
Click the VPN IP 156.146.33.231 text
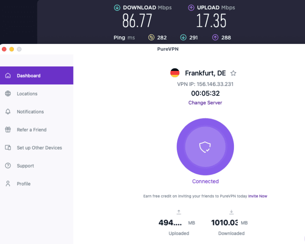(x=205, y=84)
